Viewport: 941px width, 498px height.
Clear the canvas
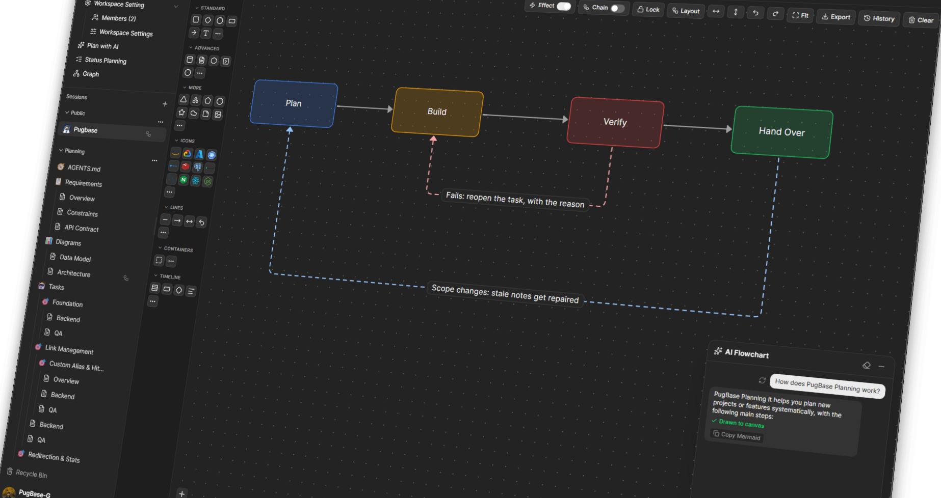pos(921,20)
